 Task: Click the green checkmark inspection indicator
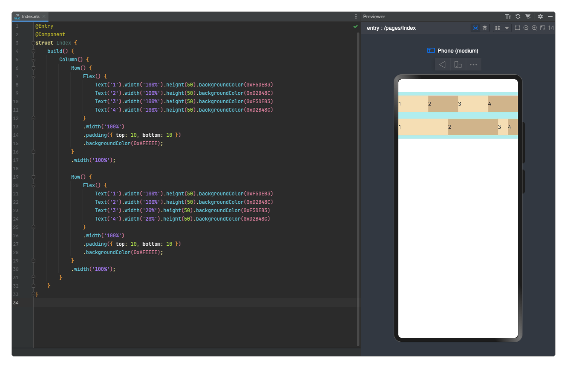coord(356,26)
